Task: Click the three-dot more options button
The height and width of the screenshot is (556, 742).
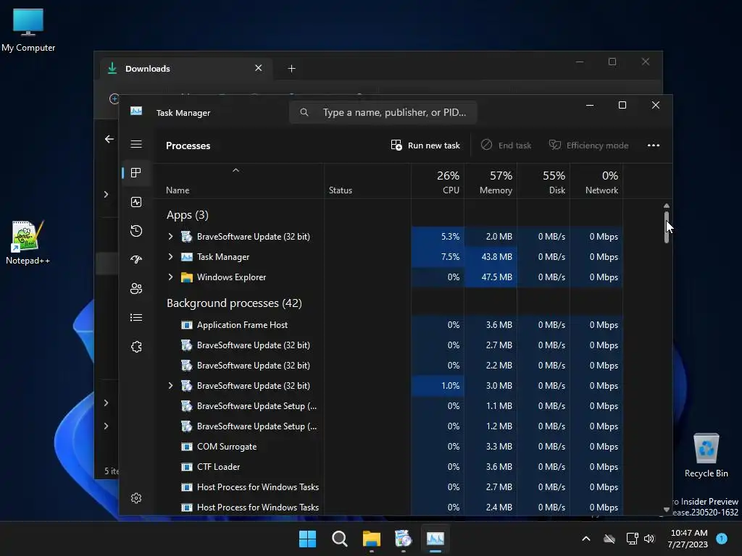Action: coord(654,145)
